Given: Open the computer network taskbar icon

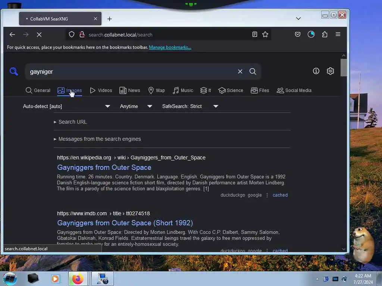Looking at the screenshot, I should click(103, 279).
